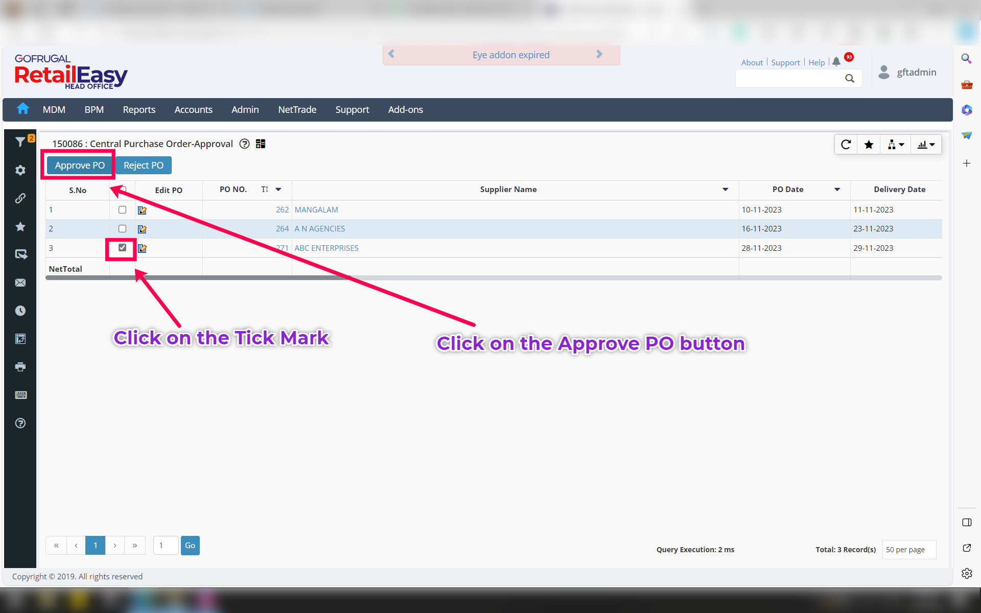981x613 pixels.
Task: Open the Reports menu
Action: (x=139, y=110)
